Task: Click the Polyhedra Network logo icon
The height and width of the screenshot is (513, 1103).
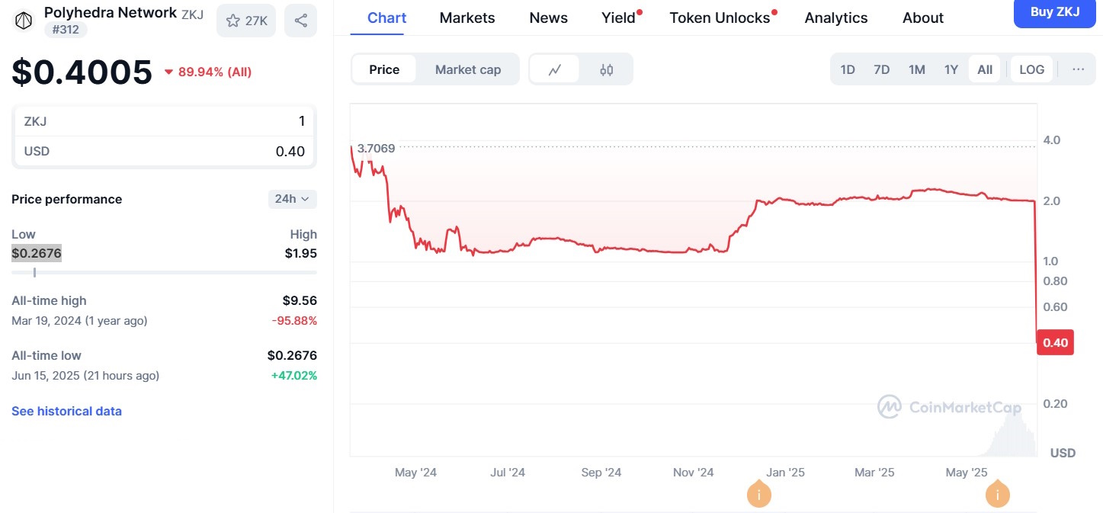Action: coord(25,21)
